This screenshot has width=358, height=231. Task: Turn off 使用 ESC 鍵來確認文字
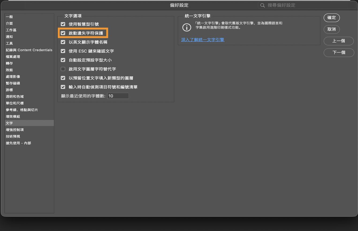coord(63,51)
